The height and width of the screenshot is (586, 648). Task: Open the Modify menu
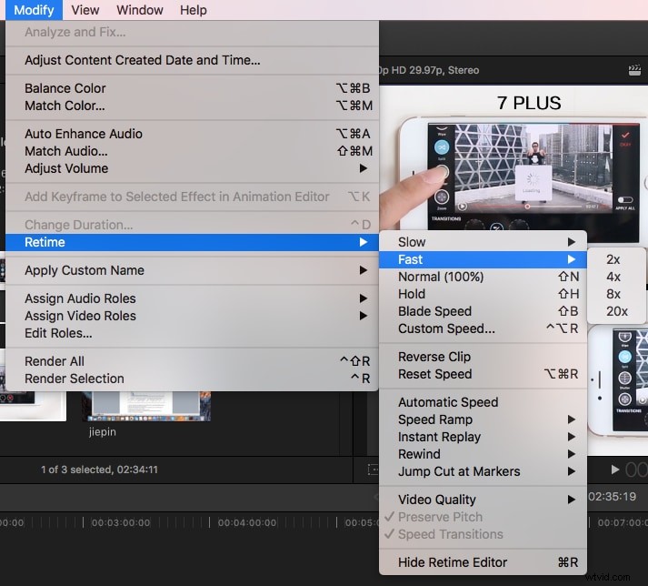[x=34, y=10]
